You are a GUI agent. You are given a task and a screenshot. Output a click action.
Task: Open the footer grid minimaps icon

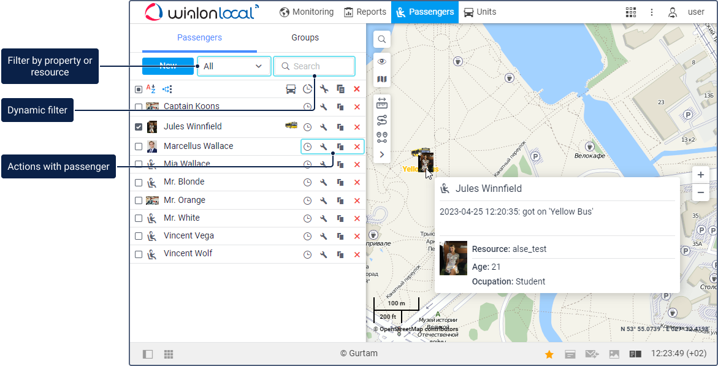click(169, 354)
